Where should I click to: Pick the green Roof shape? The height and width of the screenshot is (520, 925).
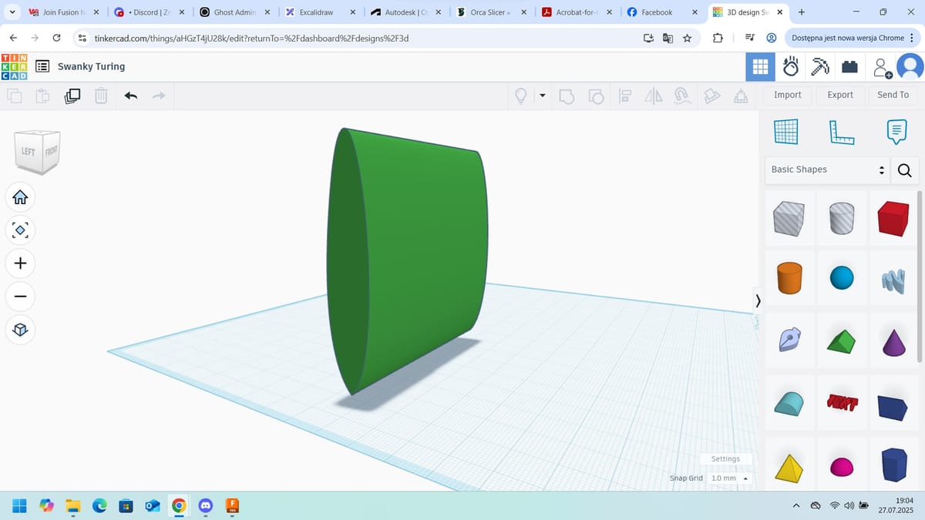(x=842, y=341)
